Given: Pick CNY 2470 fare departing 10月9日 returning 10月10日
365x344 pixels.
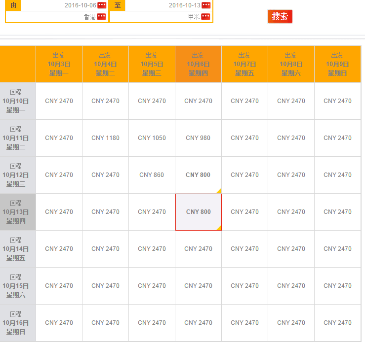Looking at the screenshot, I should coord(337,101).
